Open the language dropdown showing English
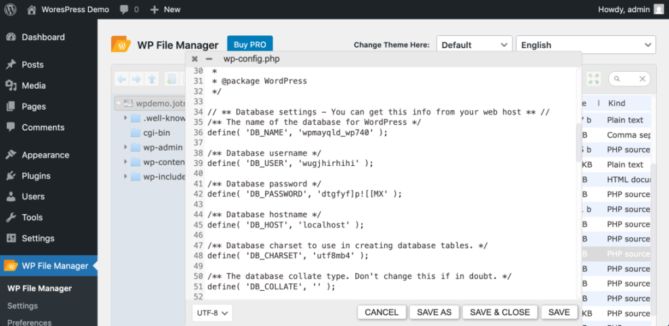 click(586, 45)
